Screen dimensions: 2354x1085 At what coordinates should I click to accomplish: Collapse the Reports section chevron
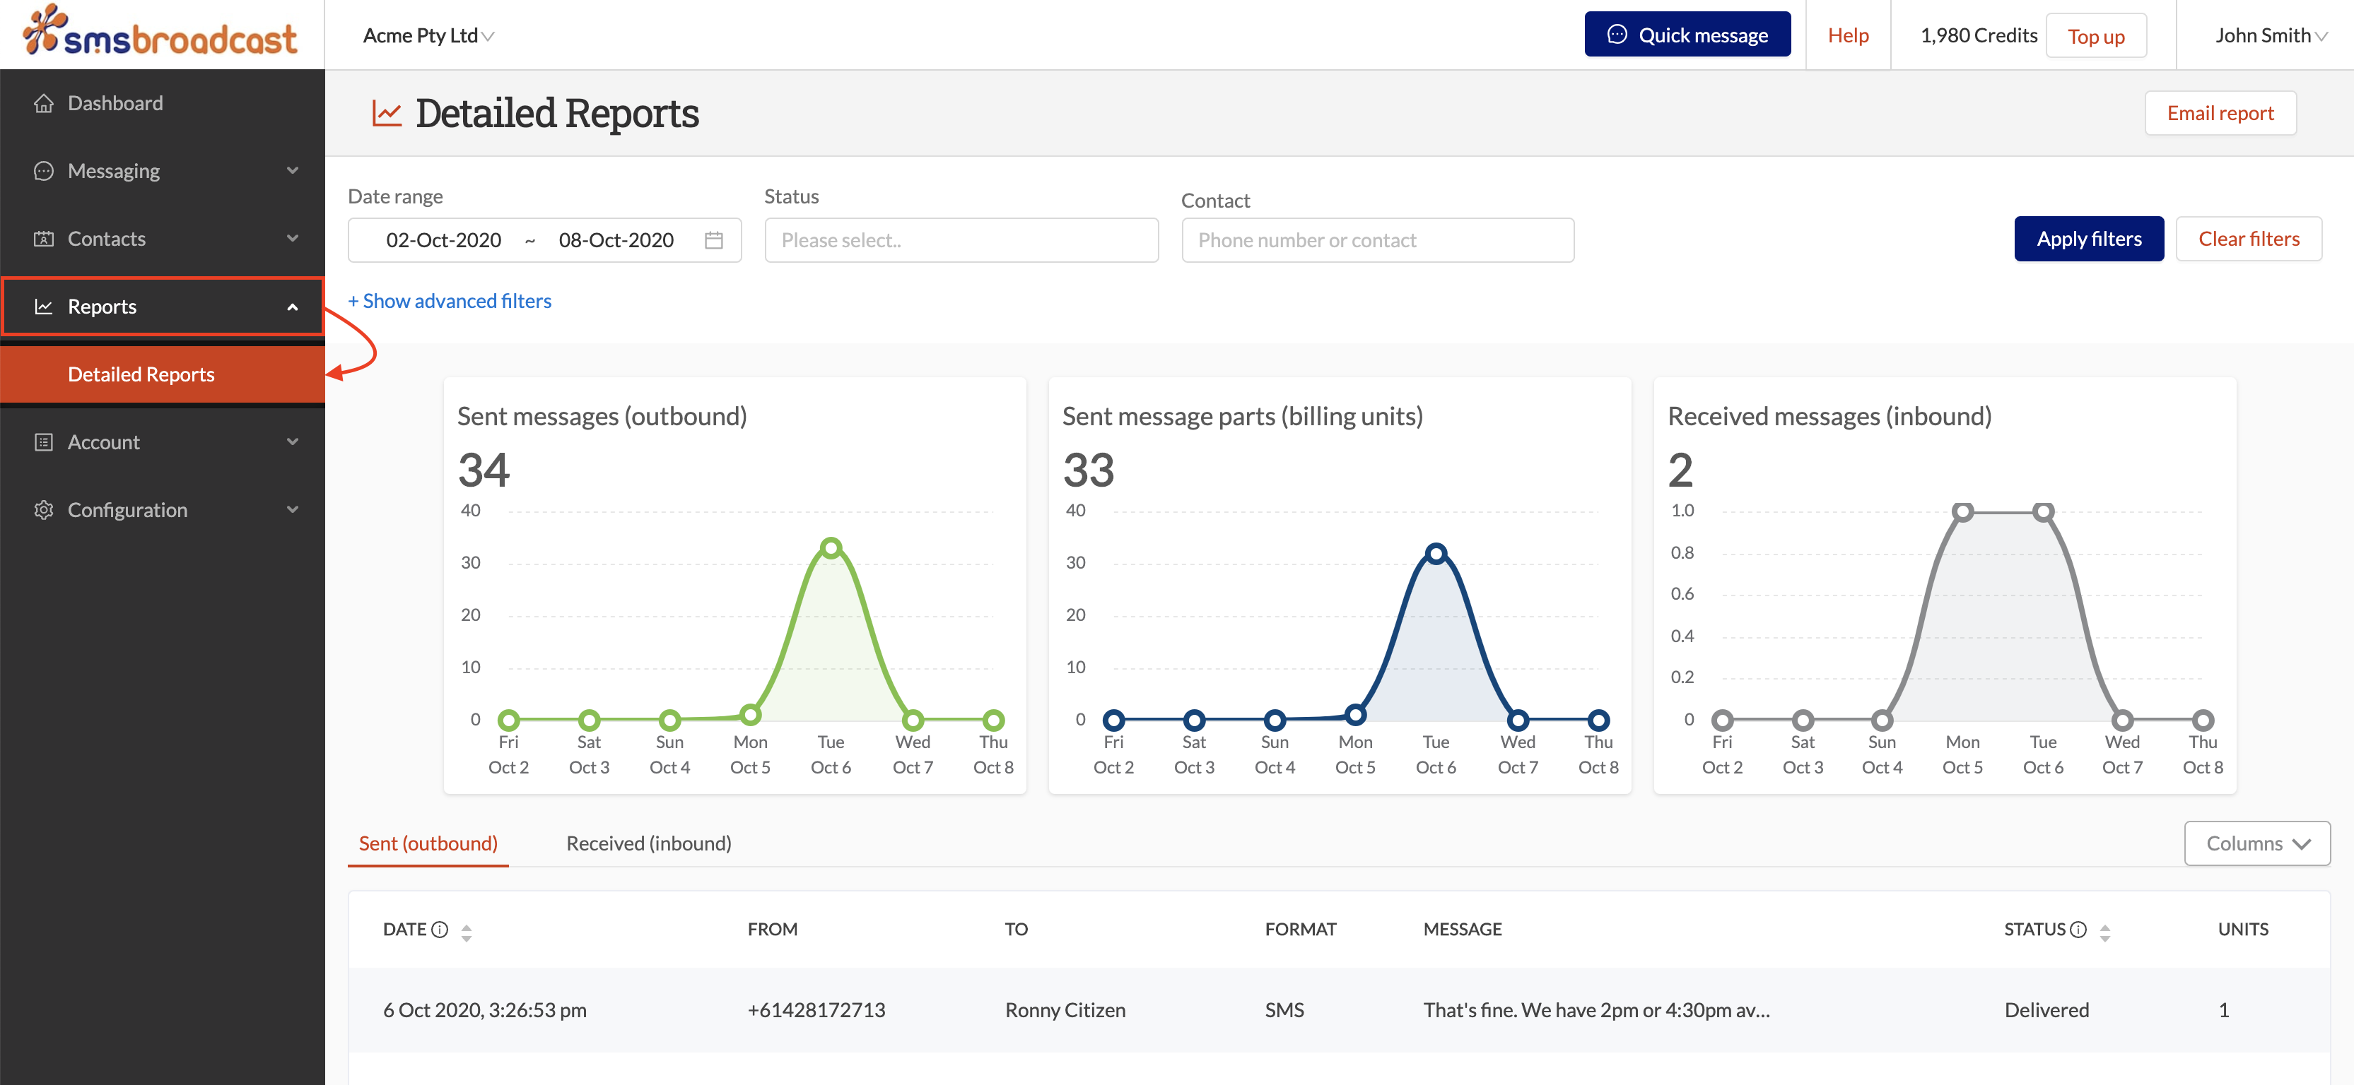pos(293,306)
